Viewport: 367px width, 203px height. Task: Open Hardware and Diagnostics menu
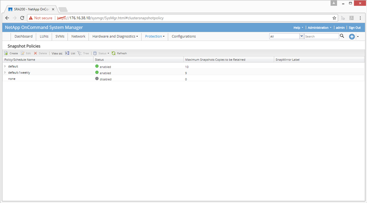(115, 36)
